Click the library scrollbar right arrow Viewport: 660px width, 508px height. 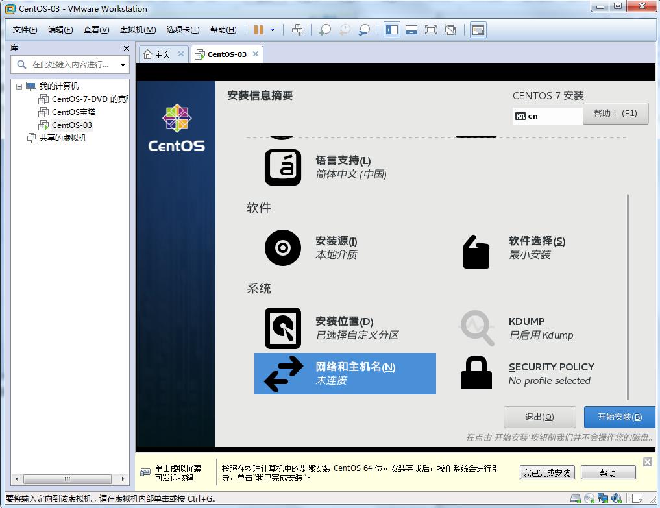pyautogui.click(x=123, y=479)
